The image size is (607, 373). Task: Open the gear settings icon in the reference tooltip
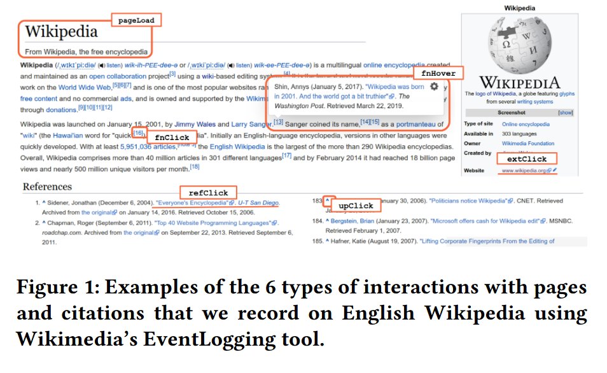pyautogui.click(x=435, y=87)
